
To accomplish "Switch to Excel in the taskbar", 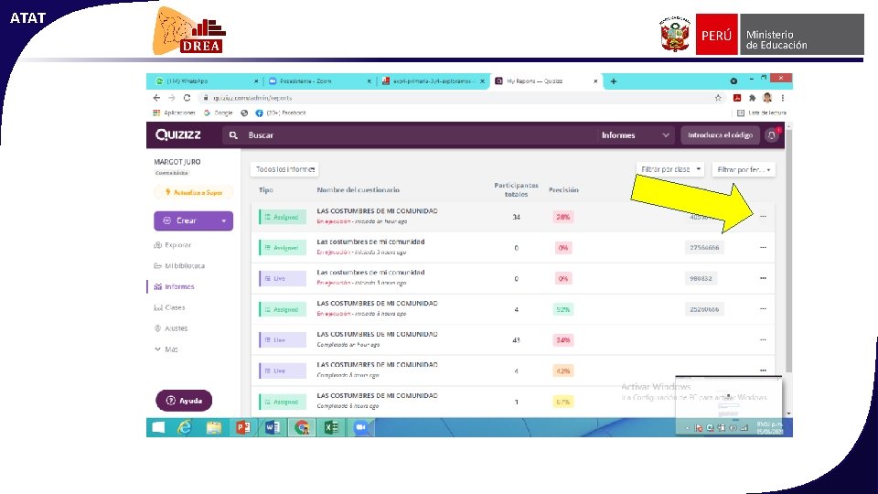I will click(331, 428).
